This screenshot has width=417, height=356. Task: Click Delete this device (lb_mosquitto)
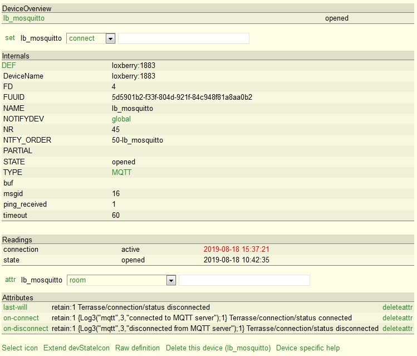pyautogui.click(x=218, y=348)
